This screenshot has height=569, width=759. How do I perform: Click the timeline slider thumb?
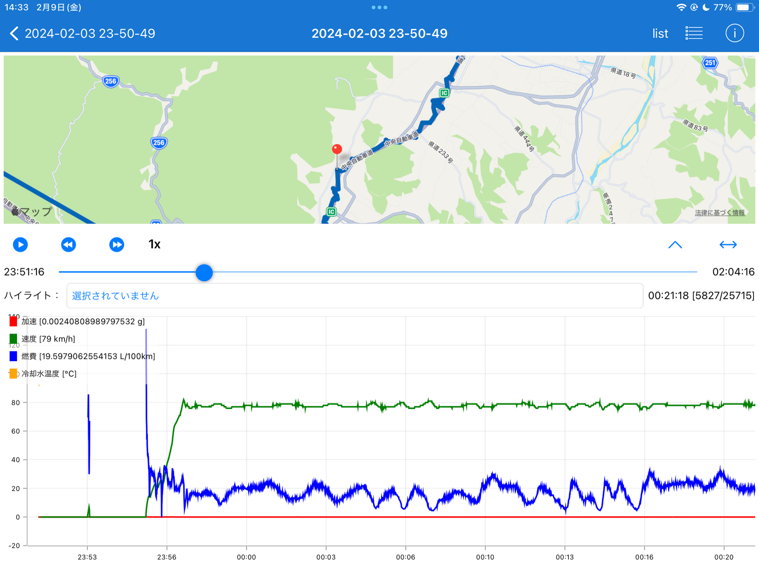(x=204, y=272)
